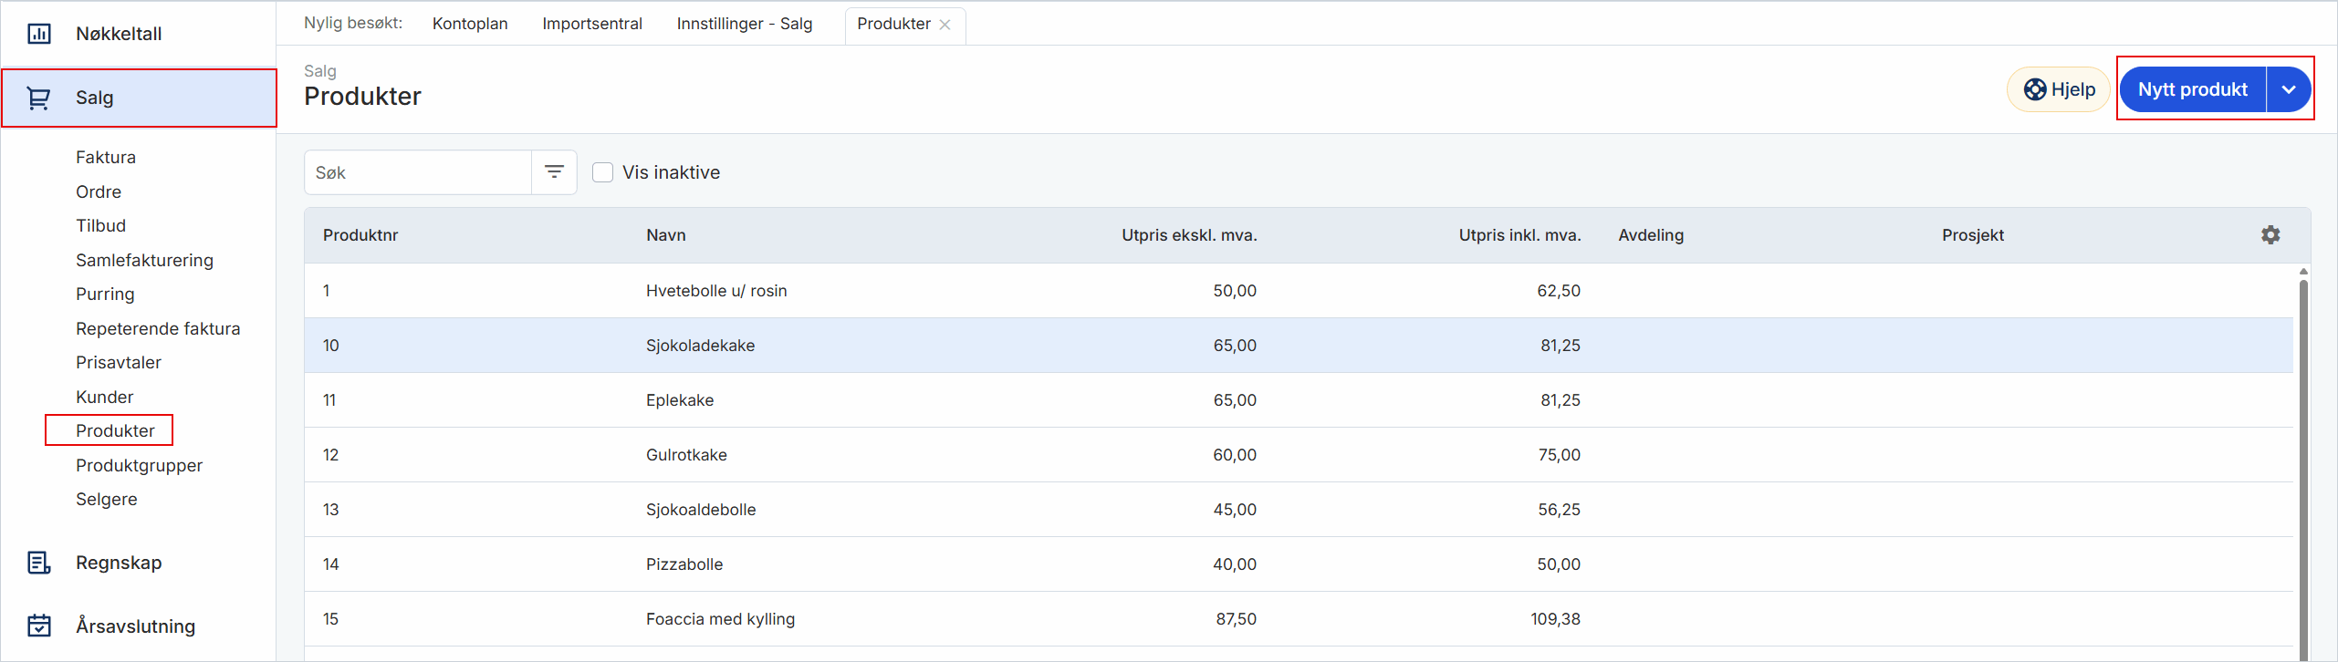Select Produktgrupper in the sidebar
Image resolution: width=2338 pixels, height=662 pixels.
139,465
